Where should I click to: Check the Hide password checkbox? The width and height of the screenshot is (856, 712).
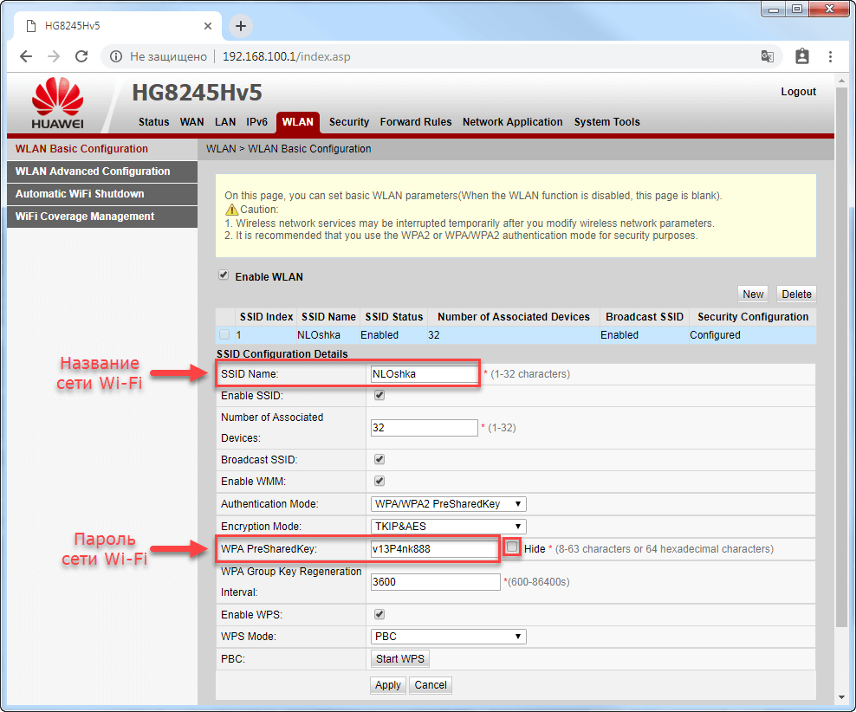pos(512,547)
